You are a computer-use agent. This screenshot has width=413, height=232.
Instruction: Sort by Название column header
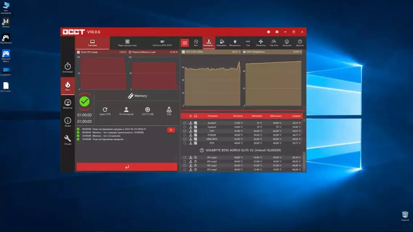[213, 116]
